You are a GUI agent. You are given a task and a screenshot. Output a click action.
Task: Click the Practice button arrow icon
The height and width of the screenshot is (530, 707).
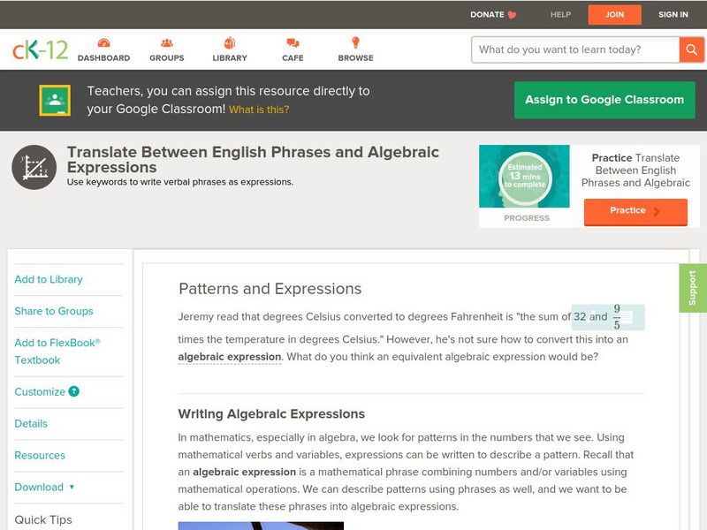[x=657, y=211]
